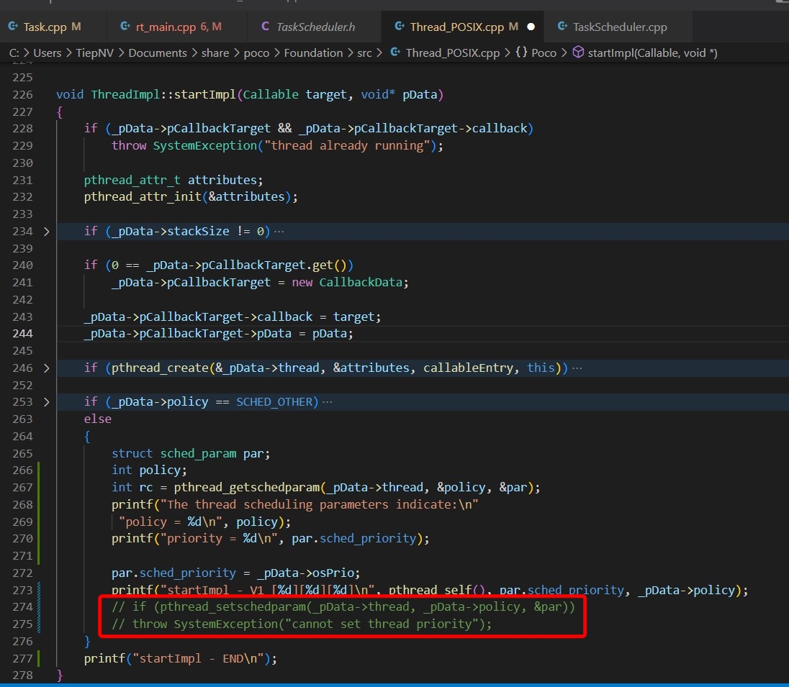Click callableEntry argument on line 246

(468, 368)
